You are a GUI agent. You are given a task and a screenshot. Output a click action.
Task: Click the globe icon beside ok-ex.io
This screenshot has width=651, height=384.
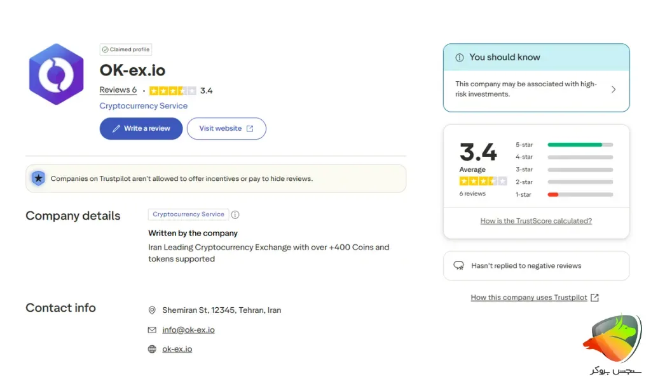(x=152, y=349)
